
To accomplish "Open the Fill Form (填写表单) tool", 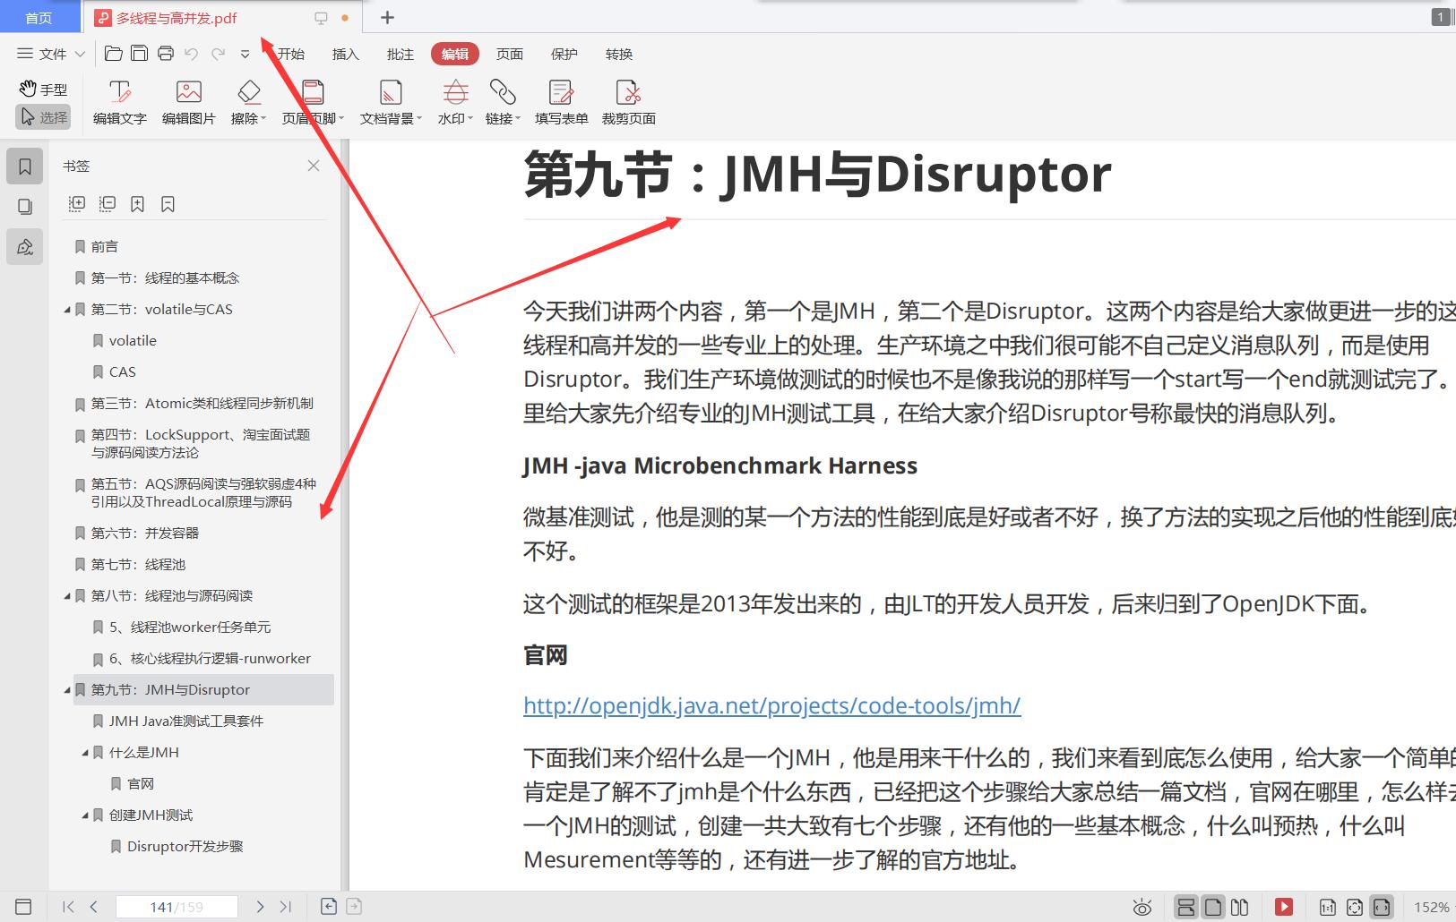I will (x=561, y=102).
